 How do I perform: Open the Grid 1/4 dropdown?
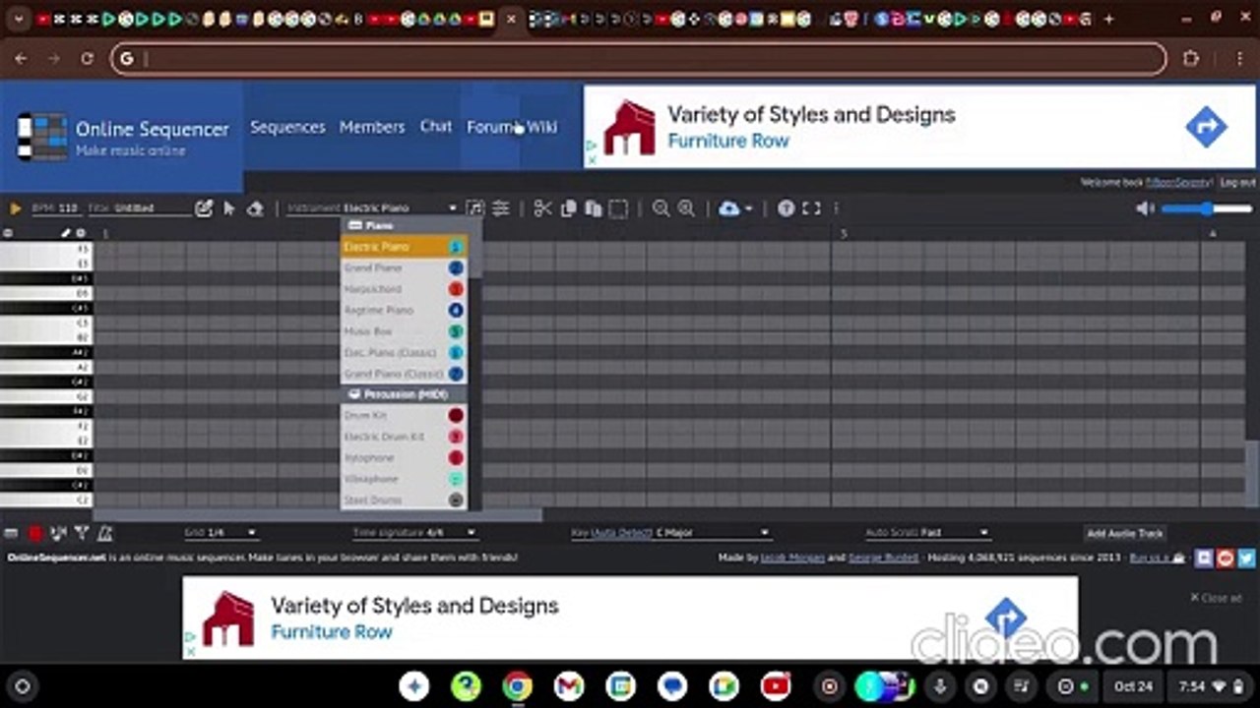[231, 533]
